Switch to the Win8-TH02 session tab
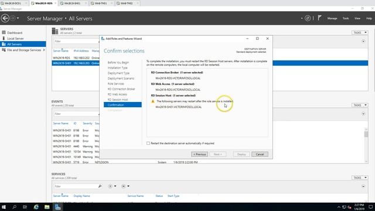Viewport: 375px width, 211px height. coord(127,4)
